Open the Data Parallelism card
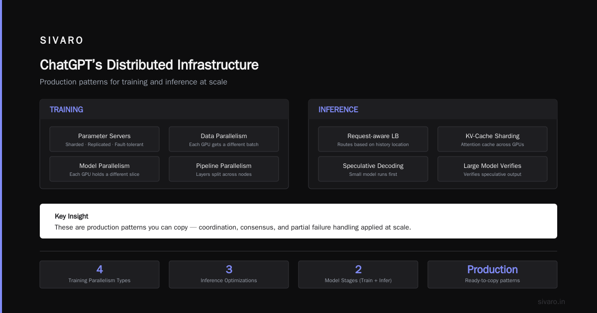 tap(224, 139)
